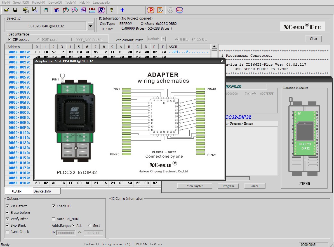Disable the Pin Detect checkbox
This screenshot has height=247, width=334.
tap(8, 206)
